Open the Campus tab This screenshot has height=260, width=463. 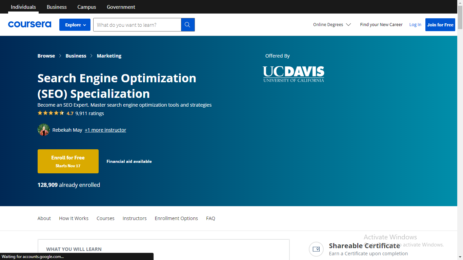87,7
